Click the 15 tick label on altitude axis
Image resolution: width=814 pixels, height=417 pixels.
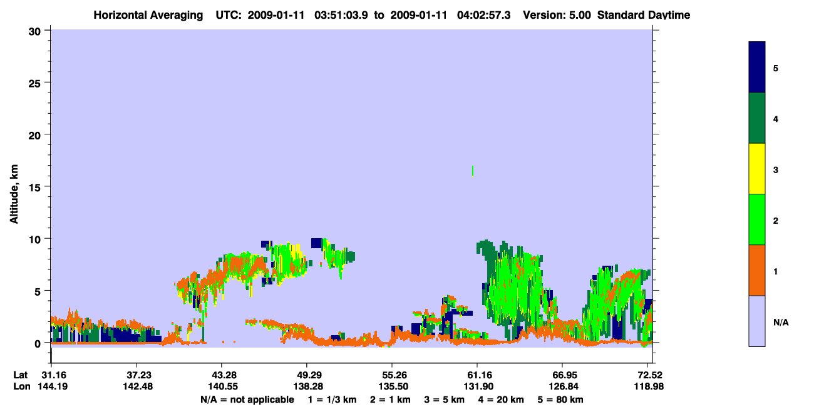[x=36, y=187]
